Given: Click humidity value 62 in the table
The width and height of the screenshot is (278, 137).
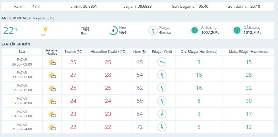Looking at the screenshot, I should (140, 88).
